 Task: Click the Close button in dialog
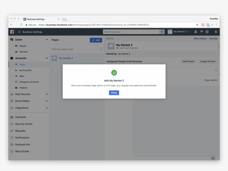click(114, 93)
